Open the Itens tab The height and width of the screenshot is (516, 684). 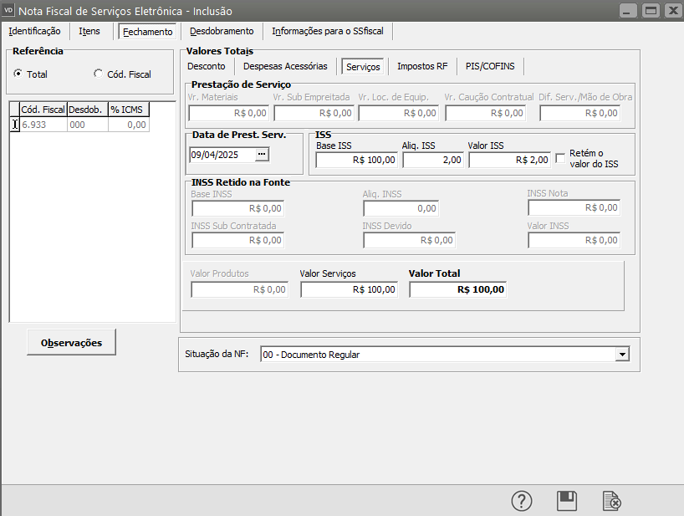(89, 31)
